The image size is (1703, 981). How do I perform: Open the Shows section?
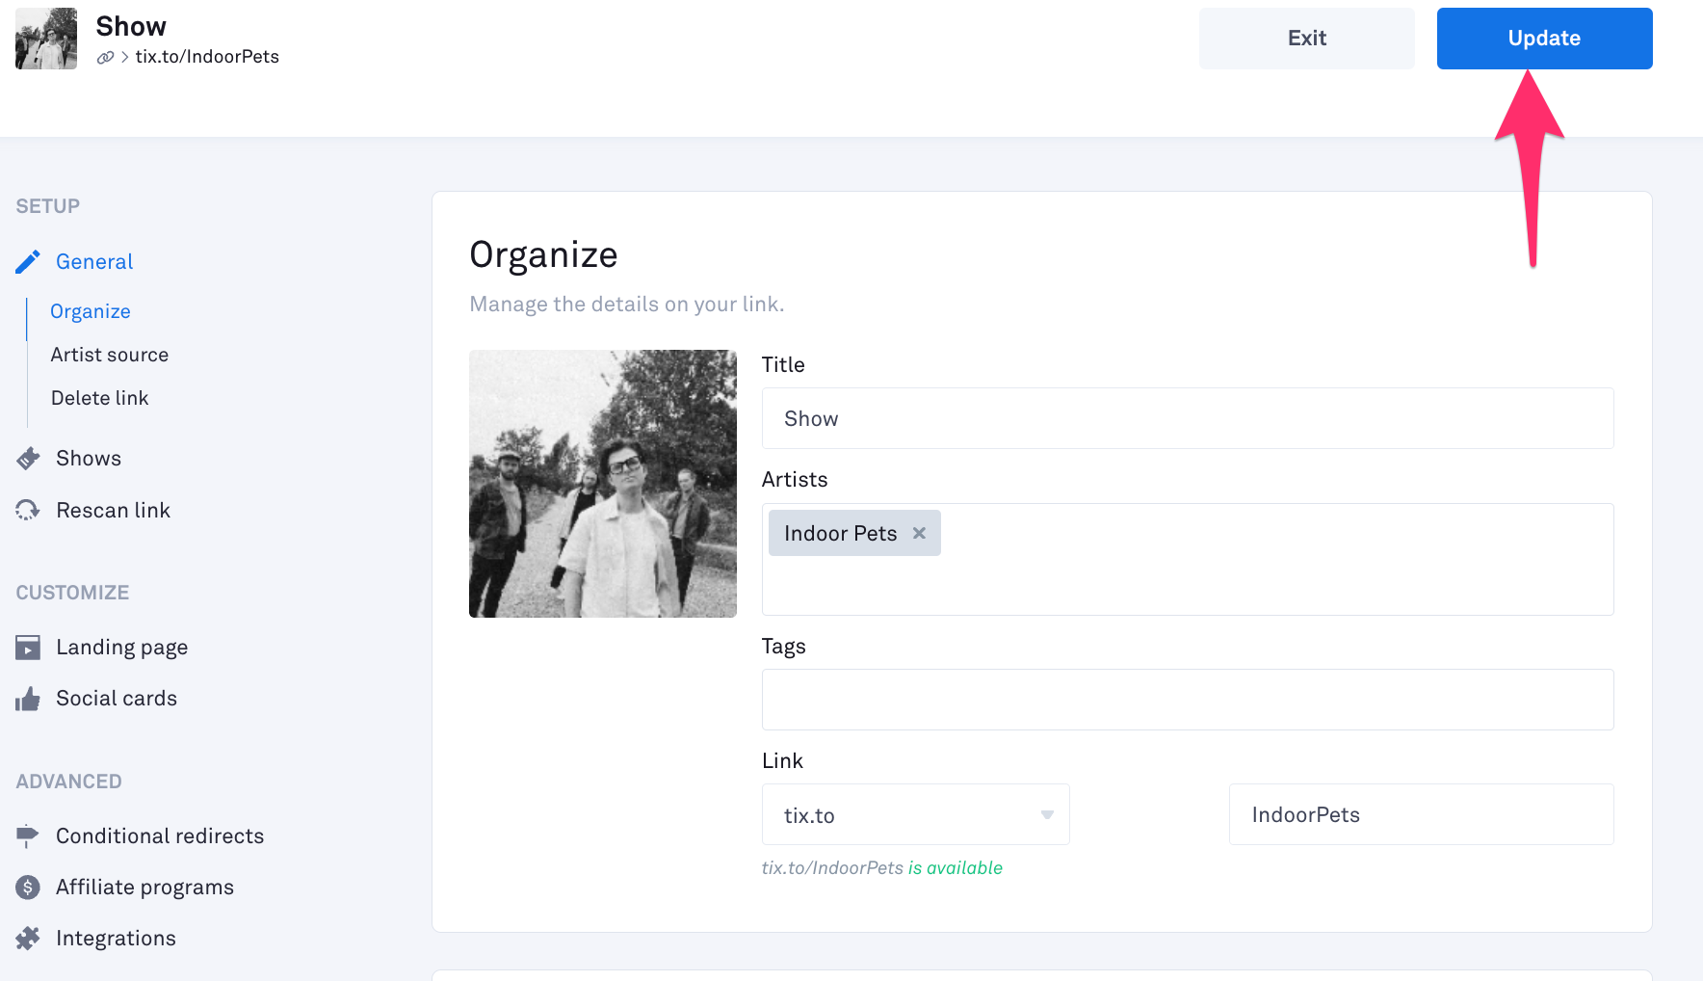(89, 459)
